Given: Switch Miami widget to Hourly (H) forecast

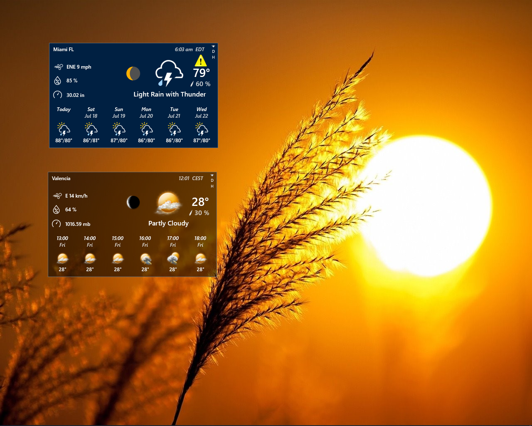Looking at the screenshot, I should pyautogui.click(x=213, y=57).
